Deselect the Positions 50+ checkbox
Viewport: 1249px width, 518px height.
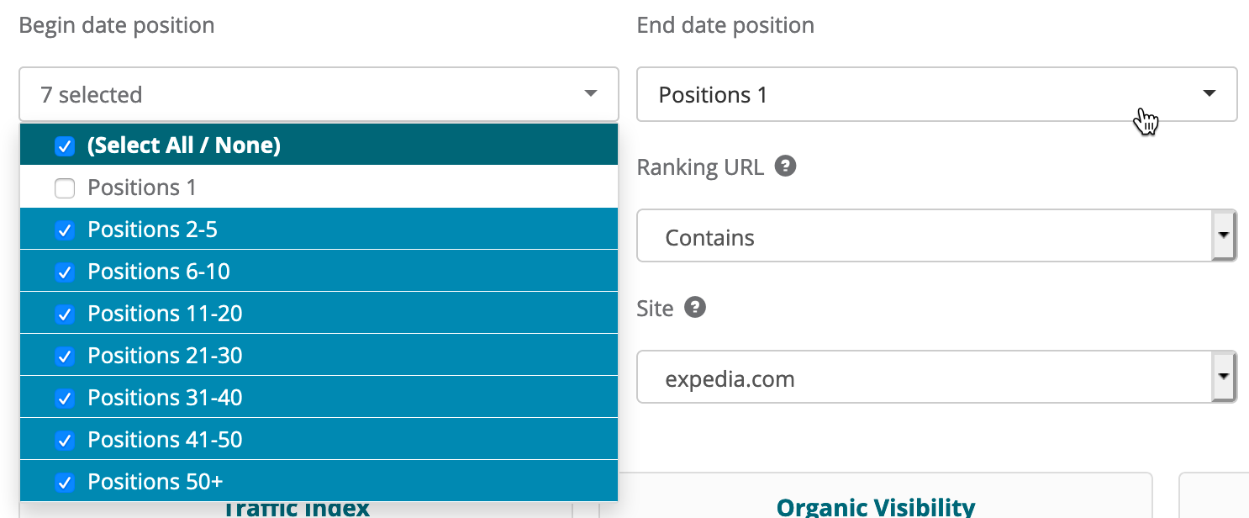click(x=65, y=481)
